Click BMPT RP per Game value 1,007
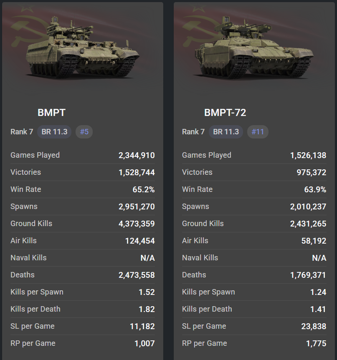337x360 pixels. [x=144, y=344]
